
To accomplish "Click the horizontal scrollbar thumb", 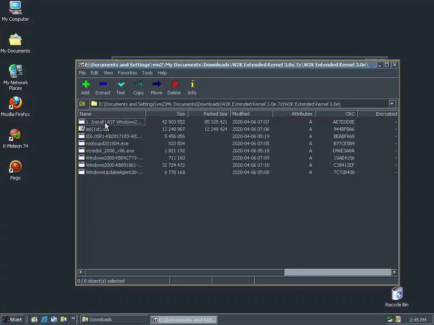I will point(337,272).
